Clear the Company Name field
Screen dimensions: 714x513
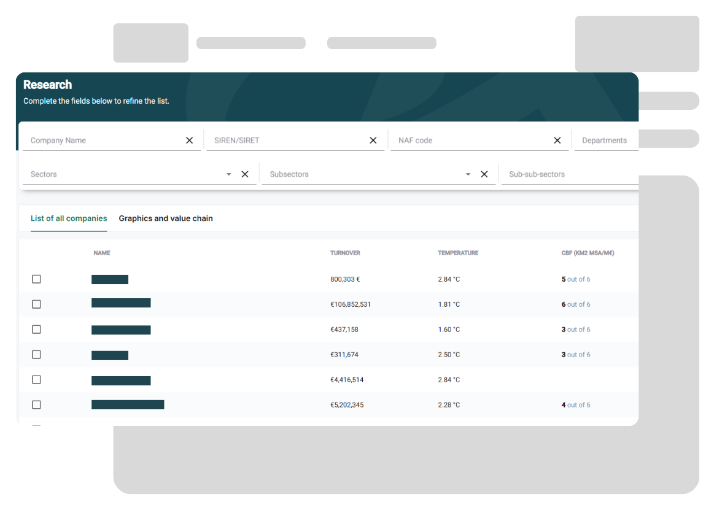(190, 140)
